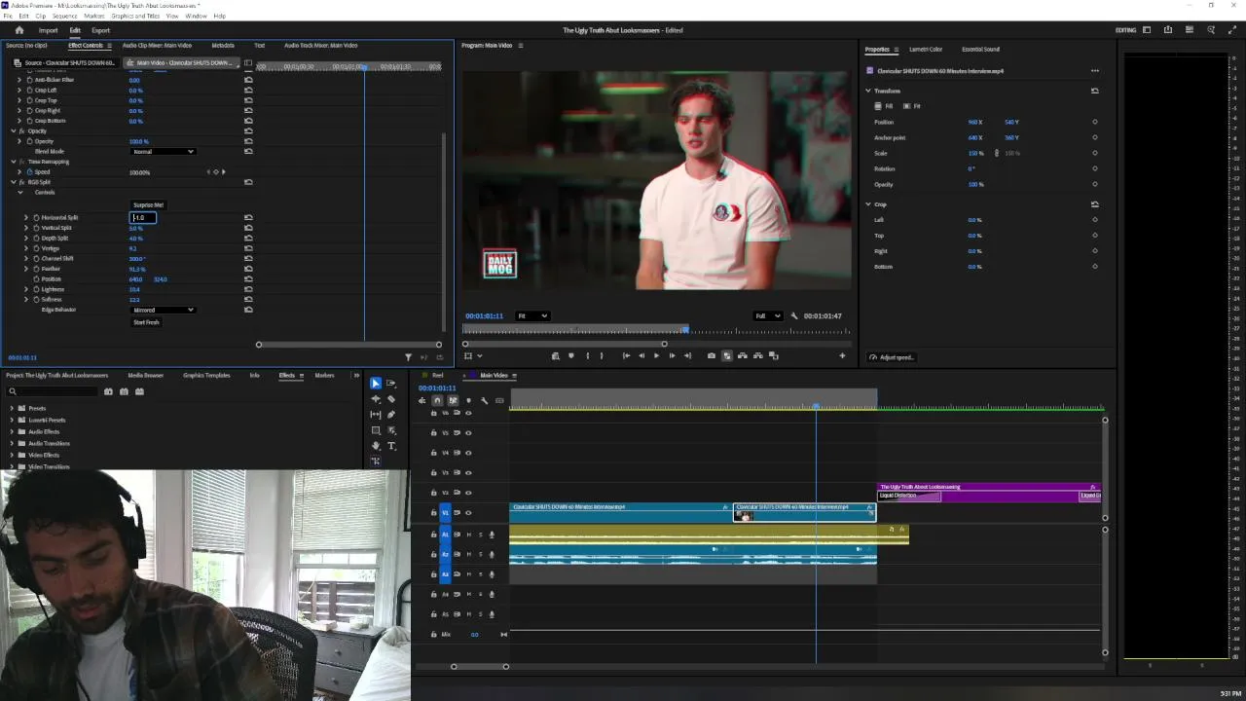Viewport: 1246px width, 701px height.
Task: Select the Ripple Edit tool
Action: coord(376,399)
